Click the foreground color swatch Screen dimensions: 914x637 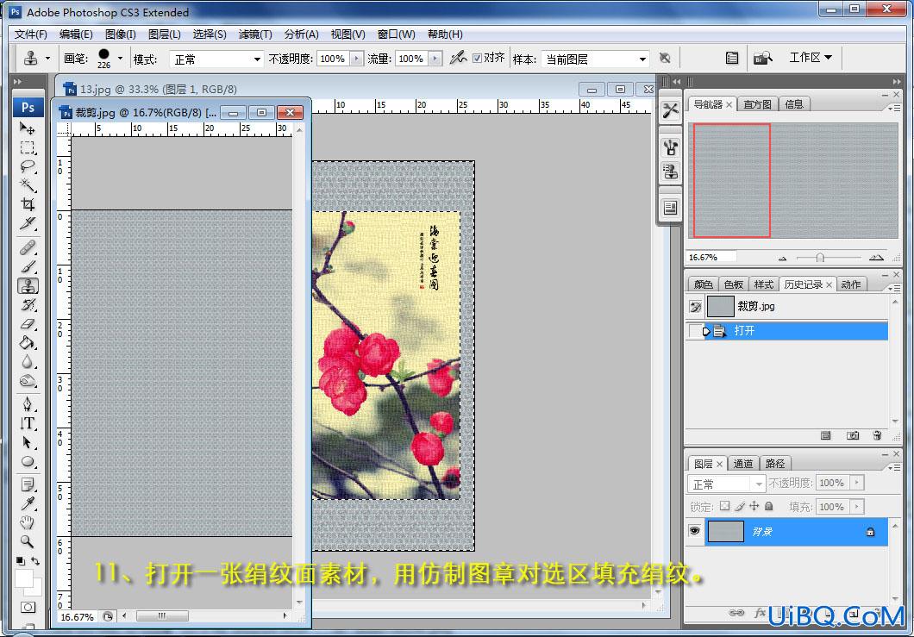coord(24,578)
